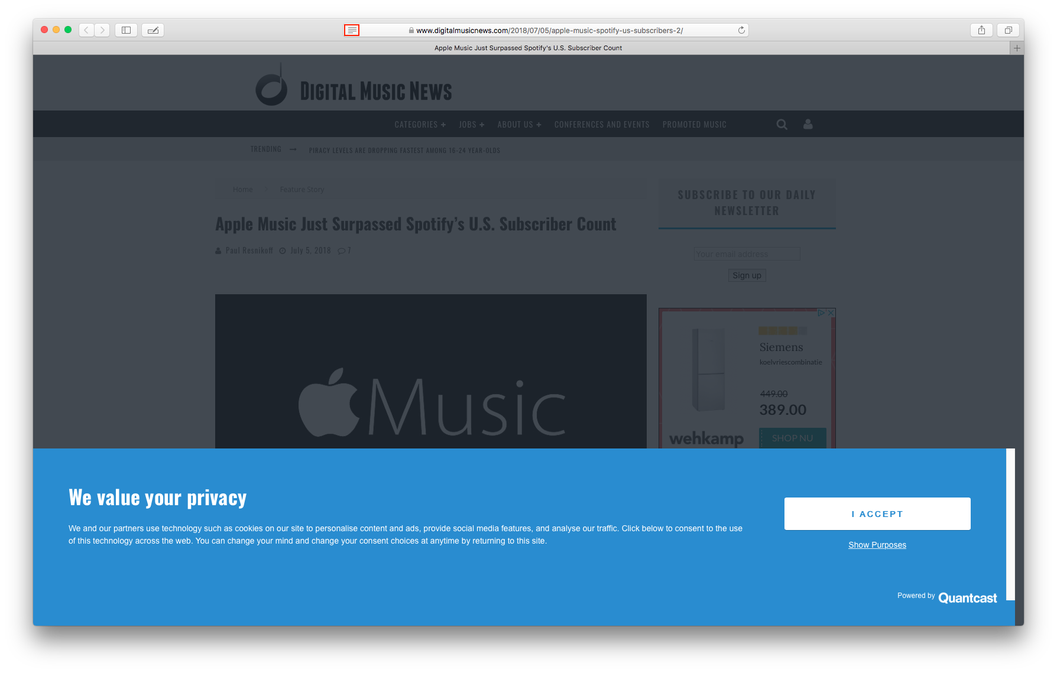This screenshot has width=1057, height=673.
Task: Click the I ACCEPT button
Action: tap(877, 514)
